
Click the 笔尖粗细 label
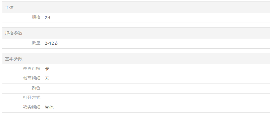(x=32, y=107)
